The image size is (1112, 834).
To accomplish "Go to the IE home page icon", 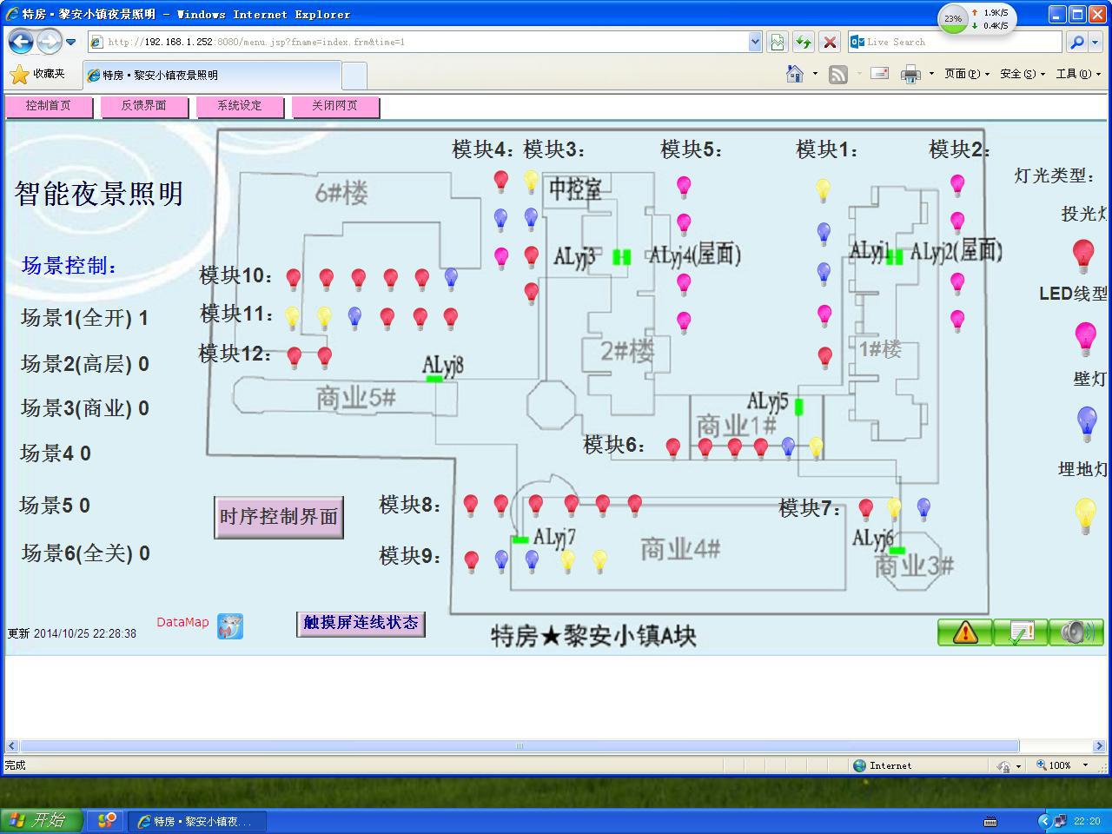I will [795, 75].
